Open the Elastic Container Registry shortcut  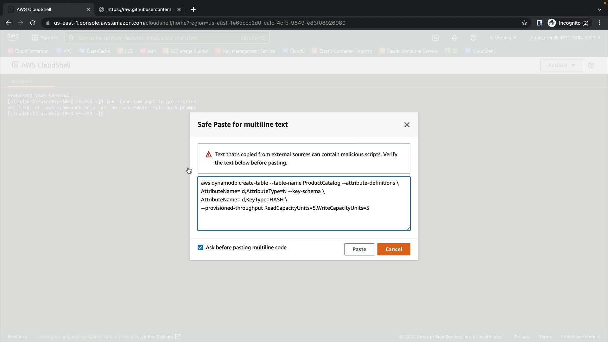click(x=345, y=51)
